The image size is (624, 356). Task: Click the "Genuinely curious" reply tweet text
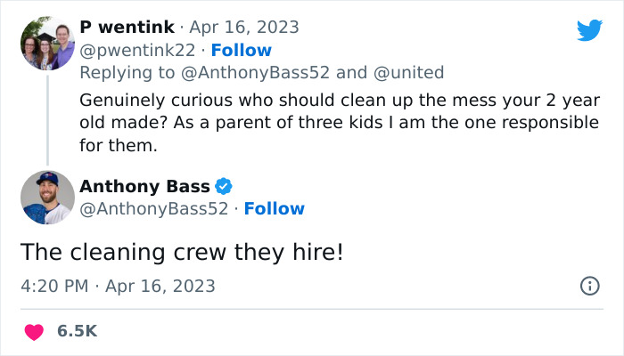[x=339, y=122]
